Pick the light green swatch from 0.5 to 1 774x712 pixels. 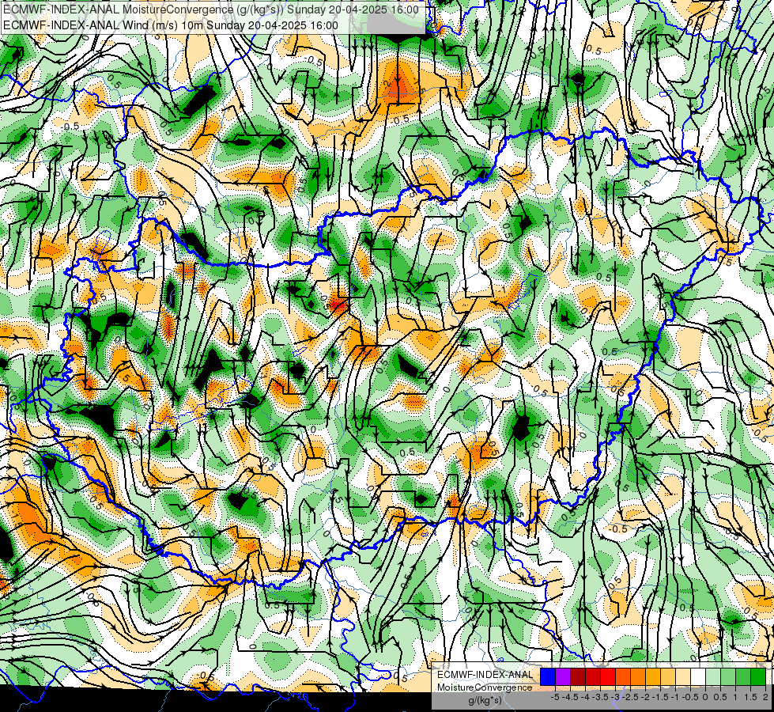[728, 676]
